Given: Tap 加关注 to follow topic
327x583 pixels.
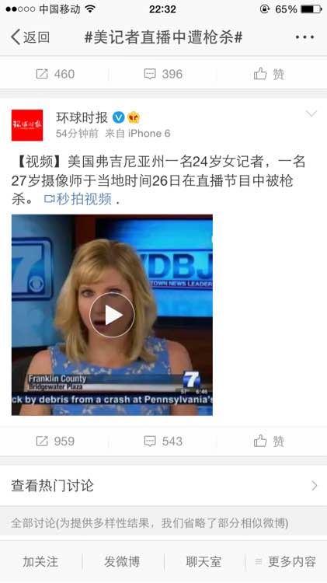Looking at the screenshot, I should pos(40,561).
